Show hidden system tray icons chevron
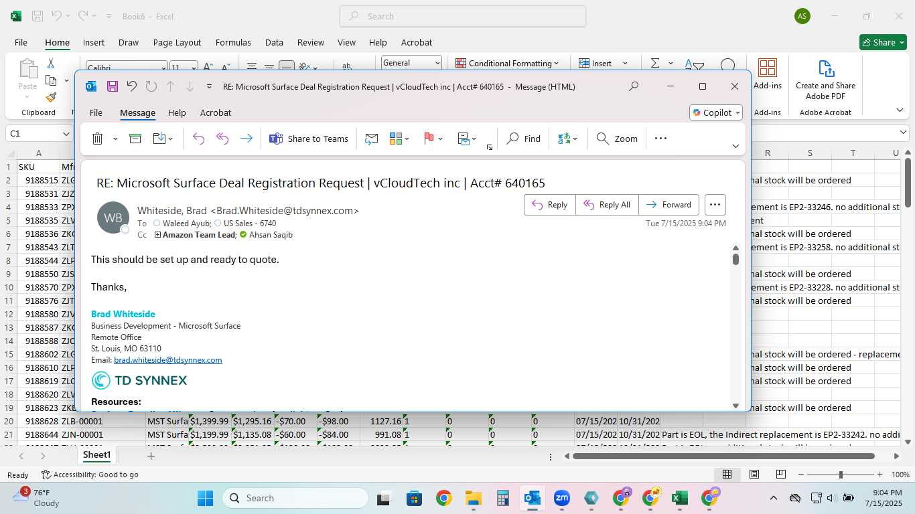The height and width of the screenshot is (514, 915). 773,498
